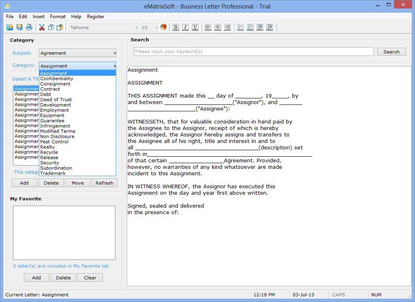Open the Tahoma font dropdown

point(104,28)
